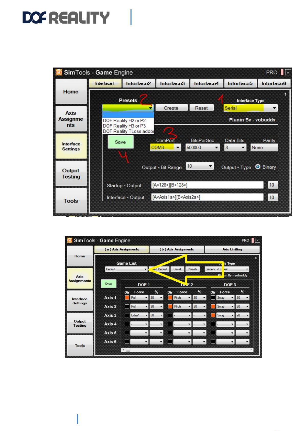This screenshot has height=431, width=305.
Task: Expand the Presets dropdown
Action: click(128, 108)
